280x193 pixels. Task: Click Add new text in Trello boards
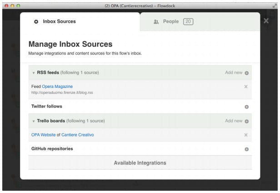point(234,121)
